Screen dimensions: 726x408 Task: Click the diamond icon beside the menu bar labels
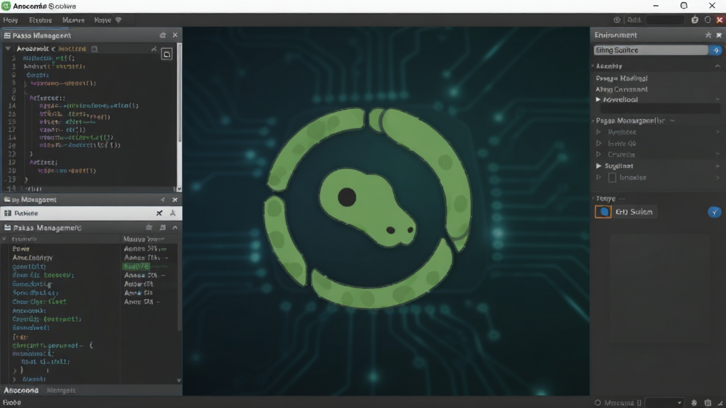pos(118,20)
